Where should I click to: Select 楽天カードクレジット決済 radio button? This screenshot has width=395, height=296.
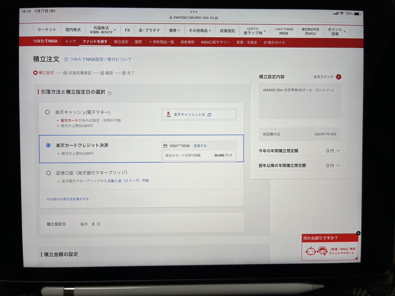click(48, 145)
